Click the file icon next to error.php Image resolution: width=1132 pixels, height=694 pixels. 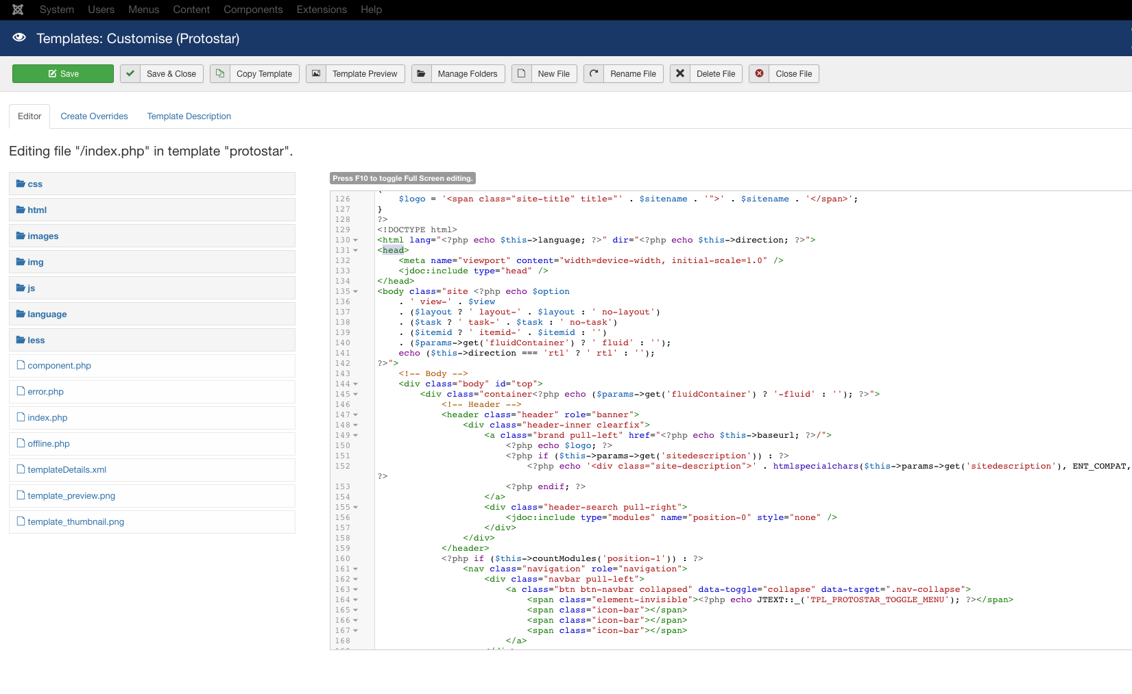[21, 391]
